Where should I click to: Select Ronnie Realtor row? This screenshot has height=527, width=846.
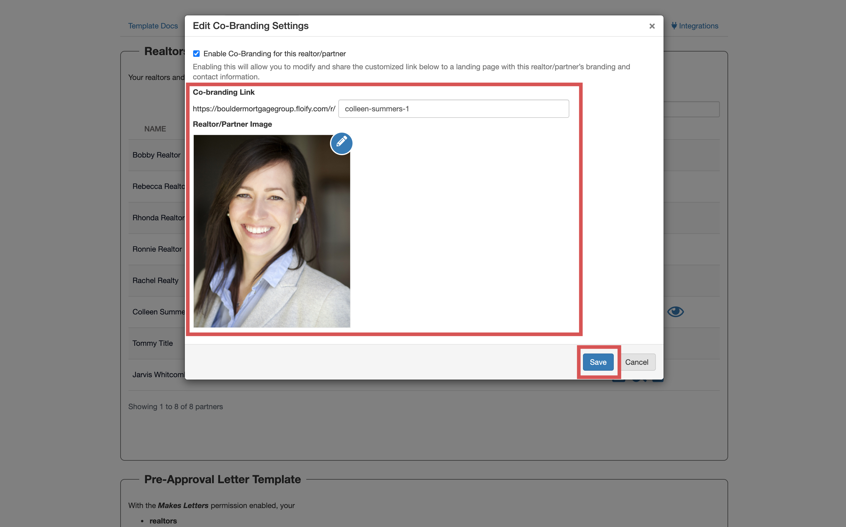(157, 249)
